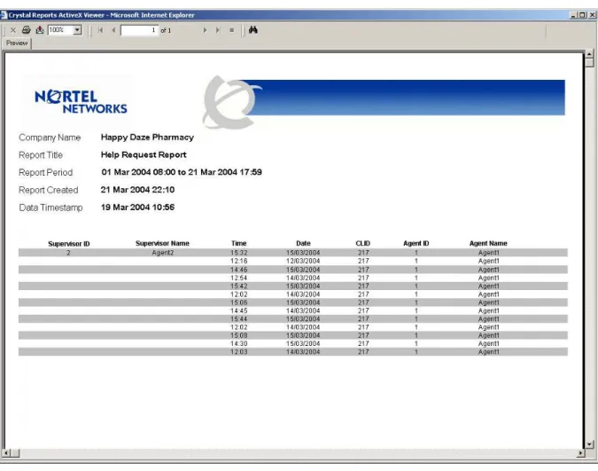598x471 pixels.
Task: Click horizontal scrollbar left arrow
Action: [x=6, y=453]
